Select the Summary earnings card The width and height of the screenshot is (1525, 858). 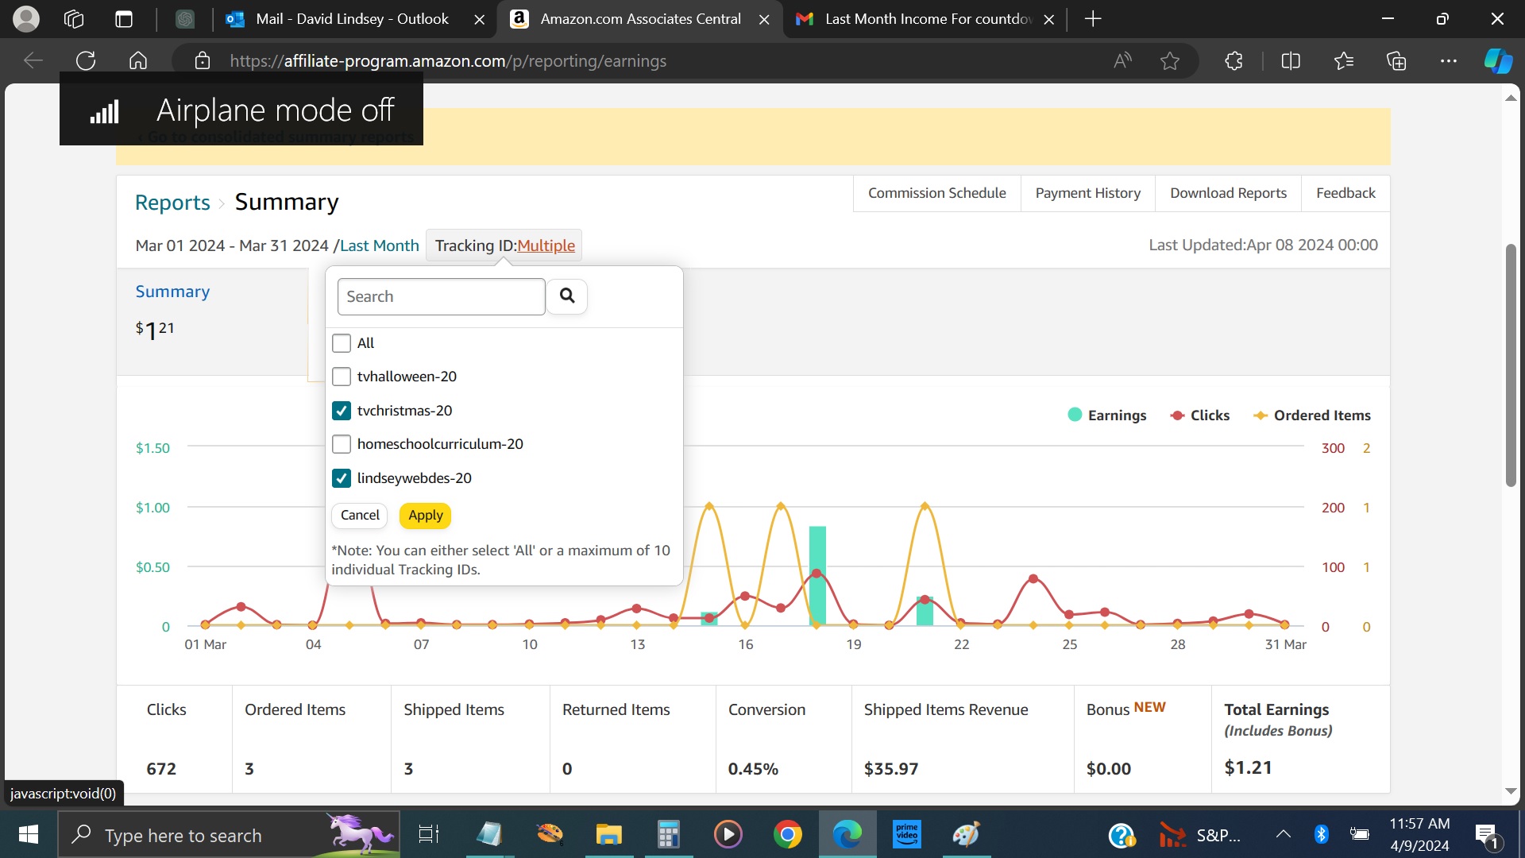(x=212, y=322)
